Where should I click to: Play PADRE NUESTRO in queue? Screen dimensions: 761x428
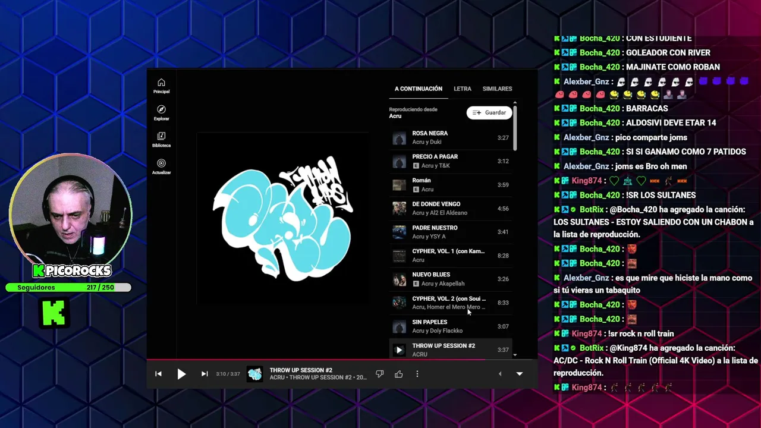tap(450, 232)
